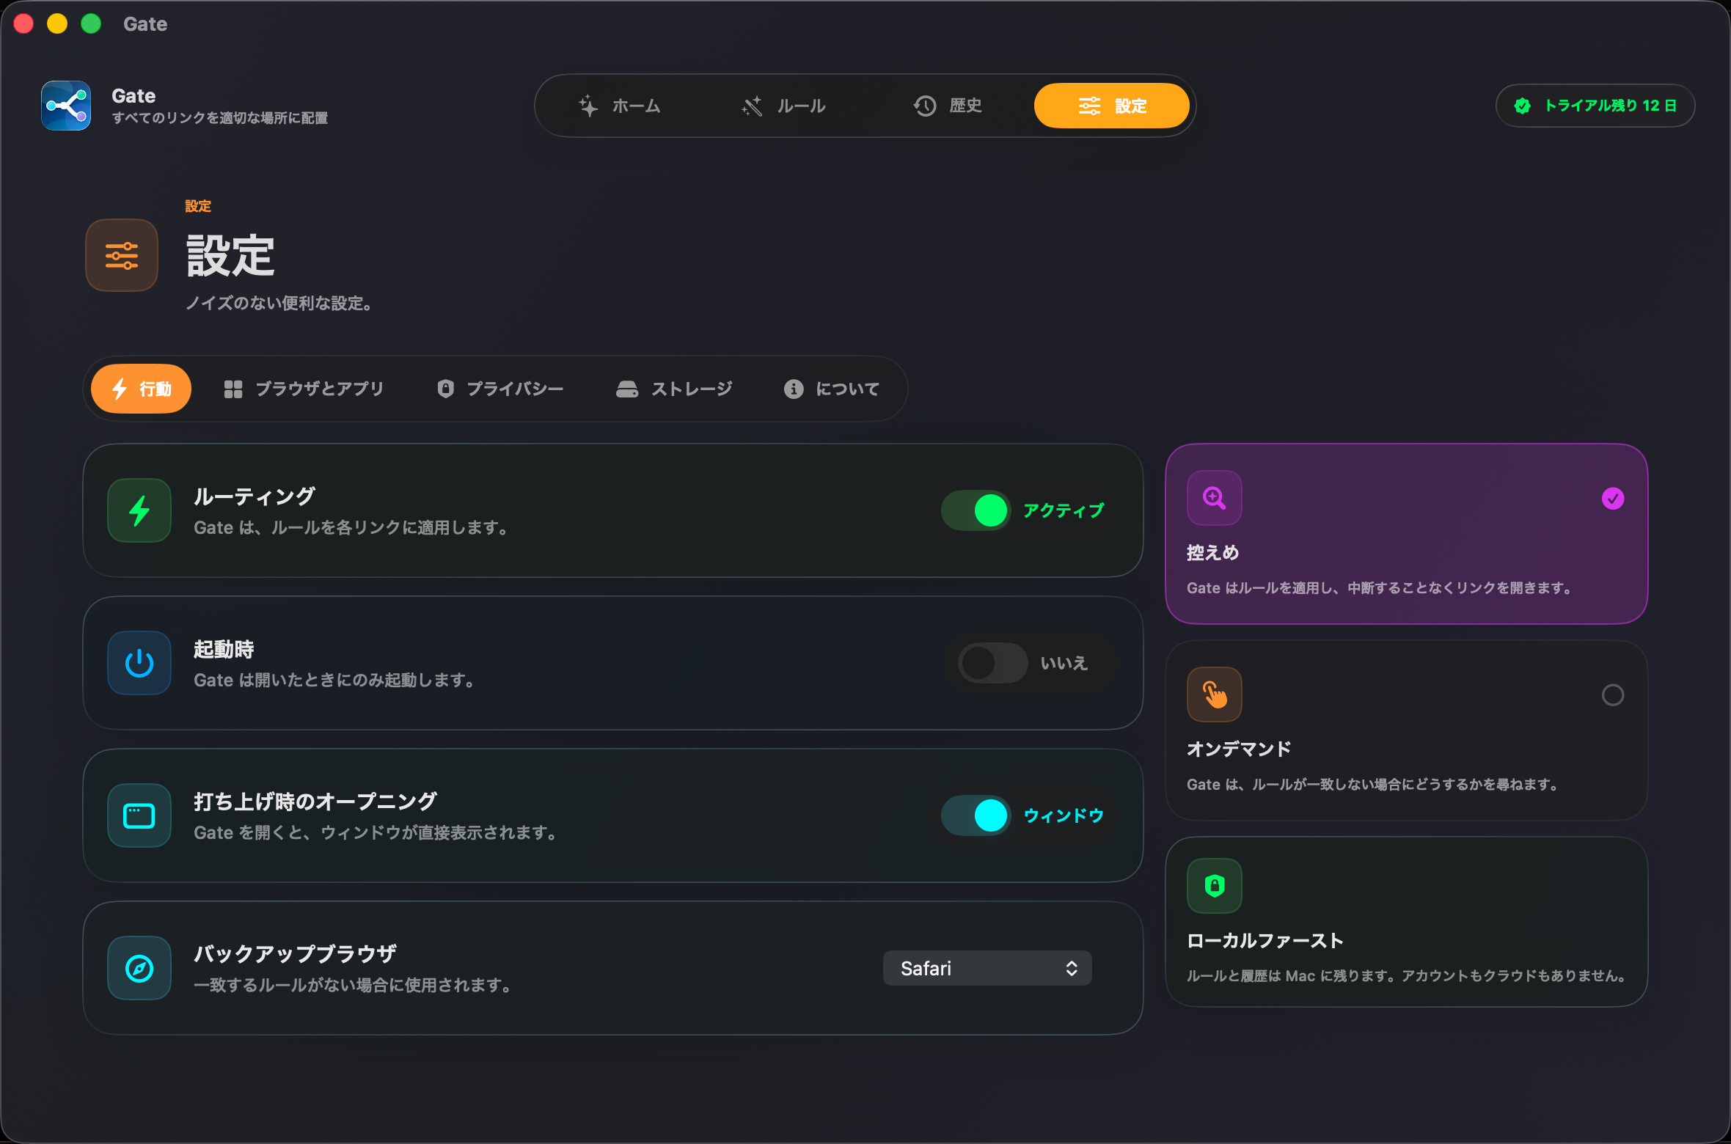The height and width of the screenshot is (1144, 1731).
Task: Open the プライバシー sub-tab
Action: click(500, 389)
